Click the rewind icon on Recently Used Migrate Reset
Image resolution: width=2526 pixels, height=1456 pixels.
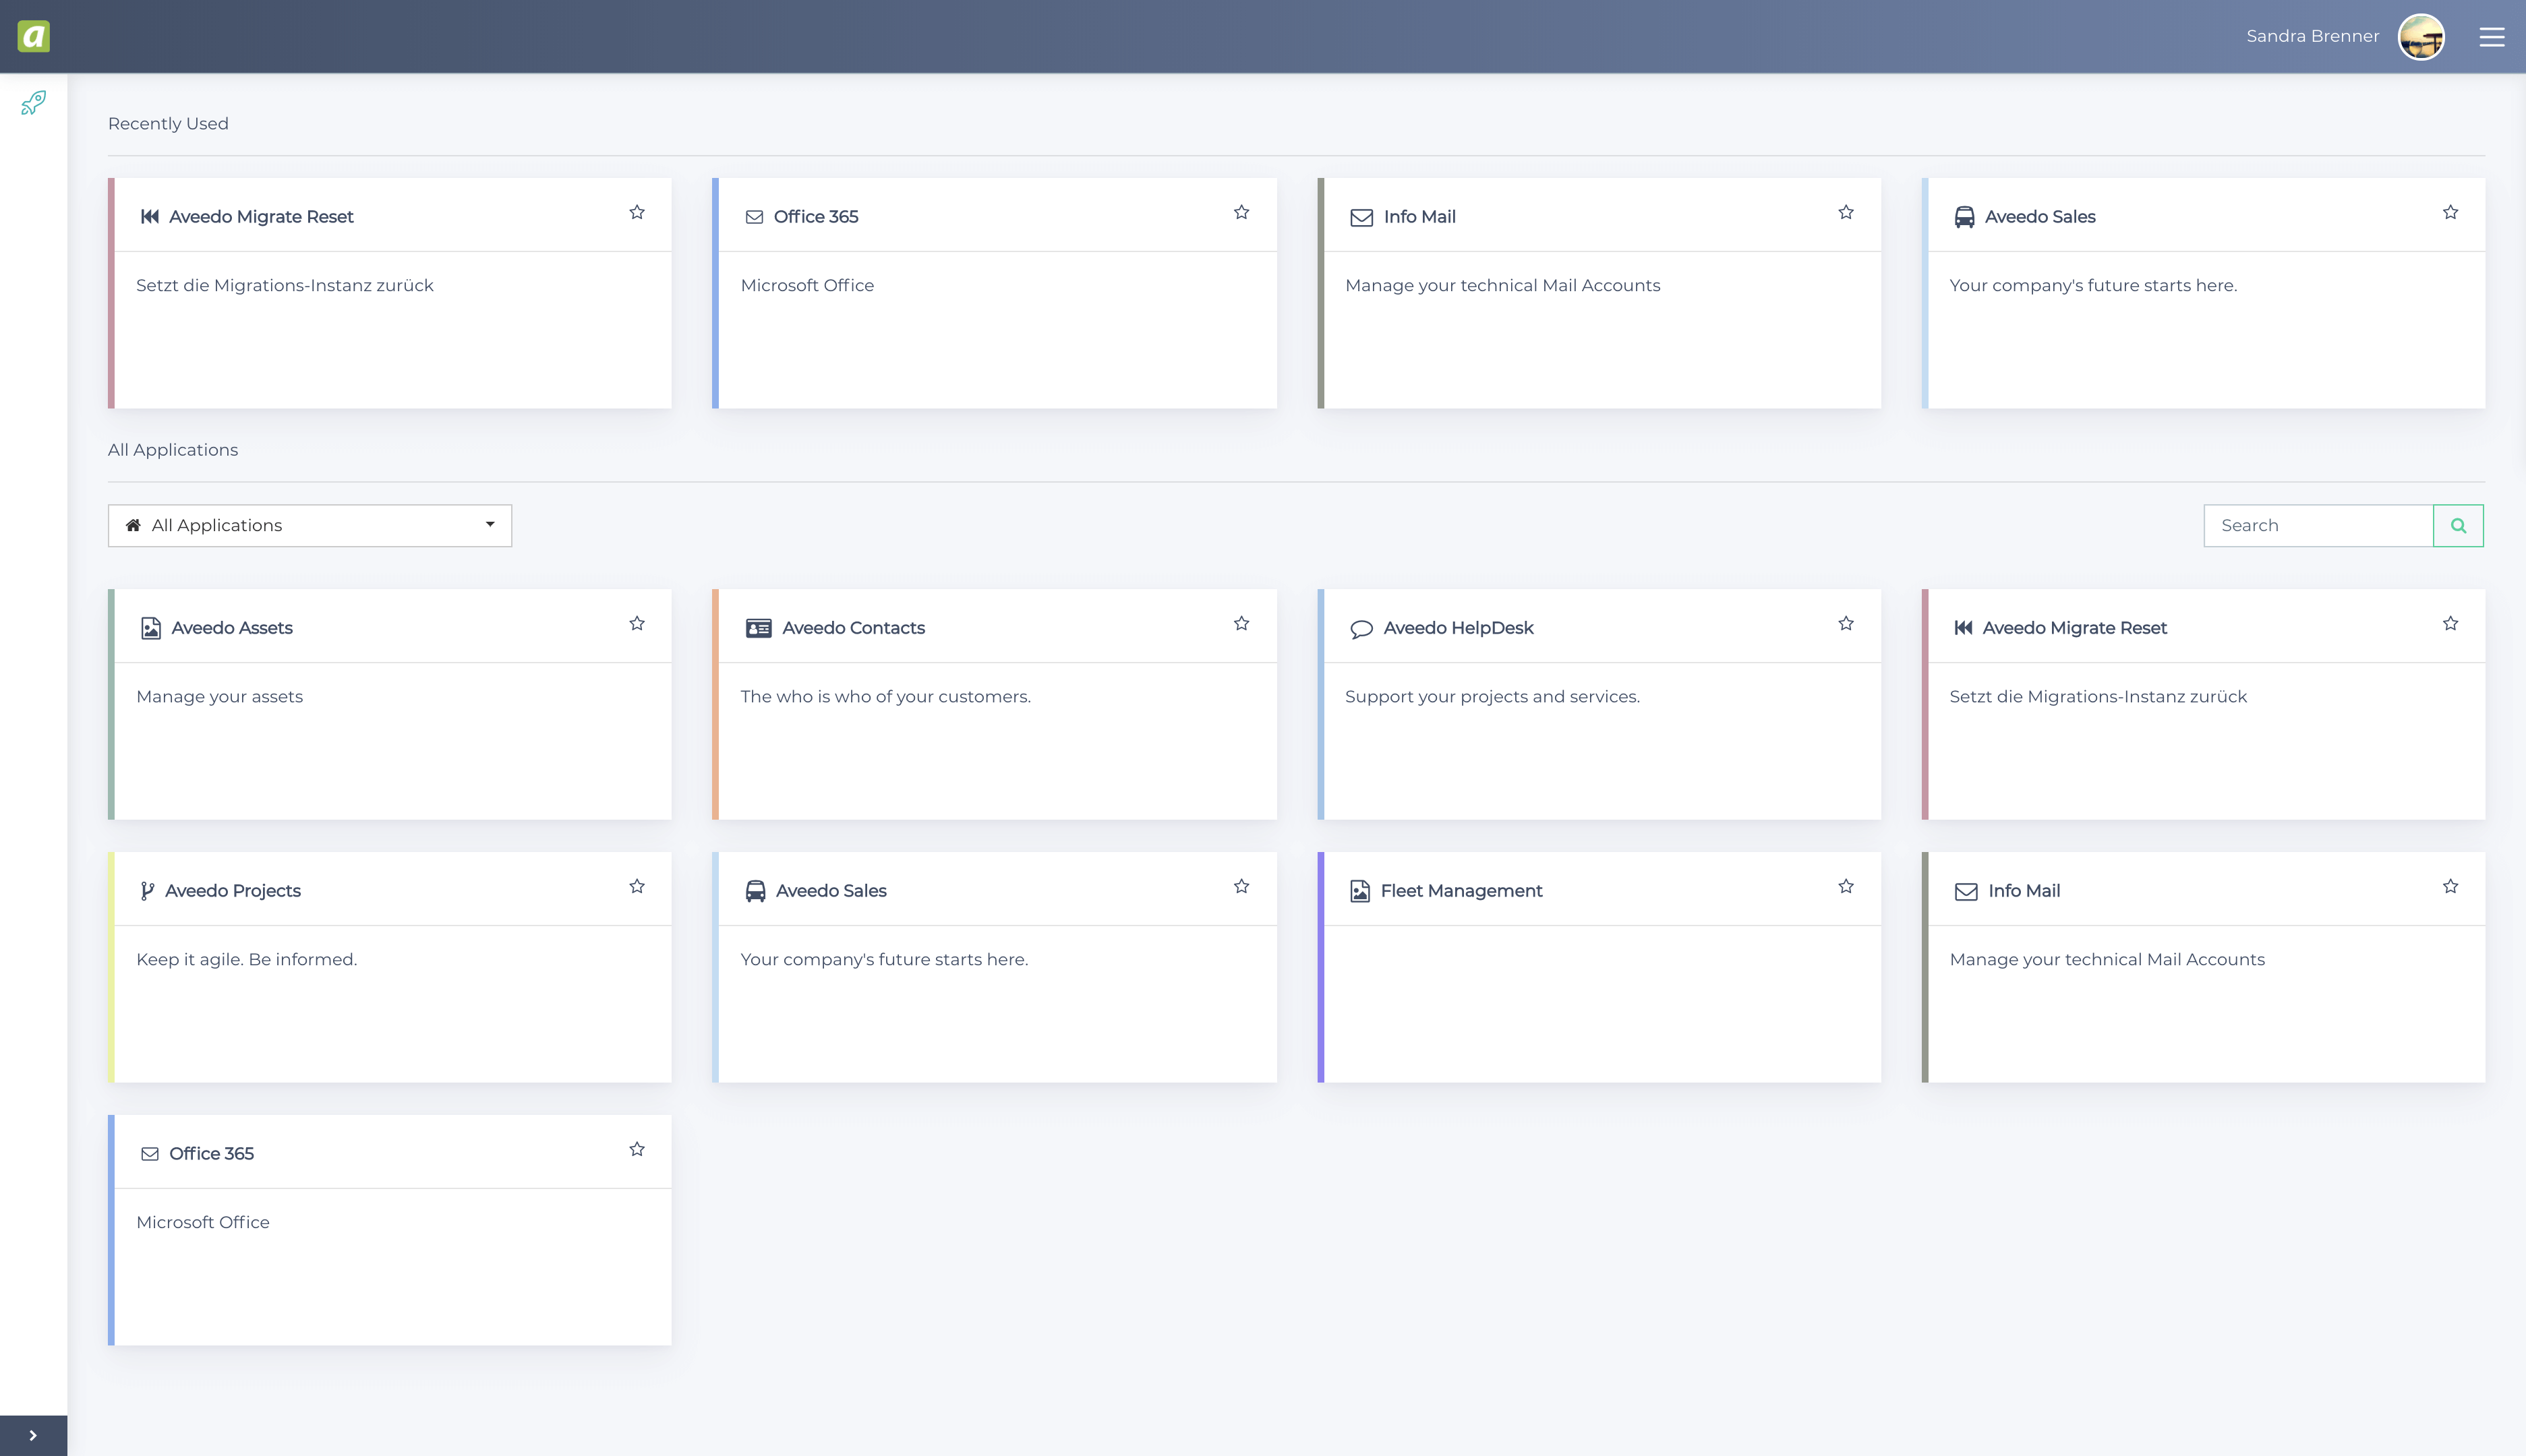(150, 217)
